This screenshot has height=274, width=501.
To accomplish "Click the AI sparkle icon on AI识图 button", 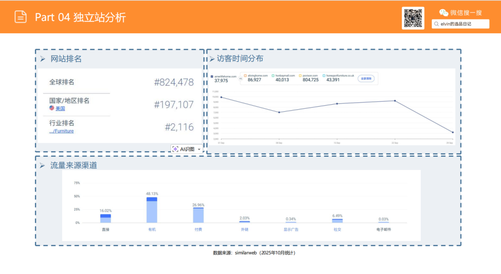I will pyautogui.click(x=175, y=149).
